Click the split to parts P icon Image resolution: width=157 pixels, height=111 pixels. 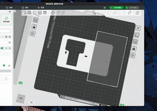click(x=125, y=13)
